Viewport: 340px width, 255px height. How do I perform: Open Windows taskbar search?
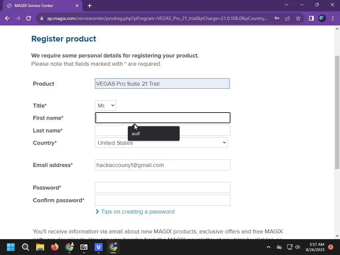click(x=25, y=247)
